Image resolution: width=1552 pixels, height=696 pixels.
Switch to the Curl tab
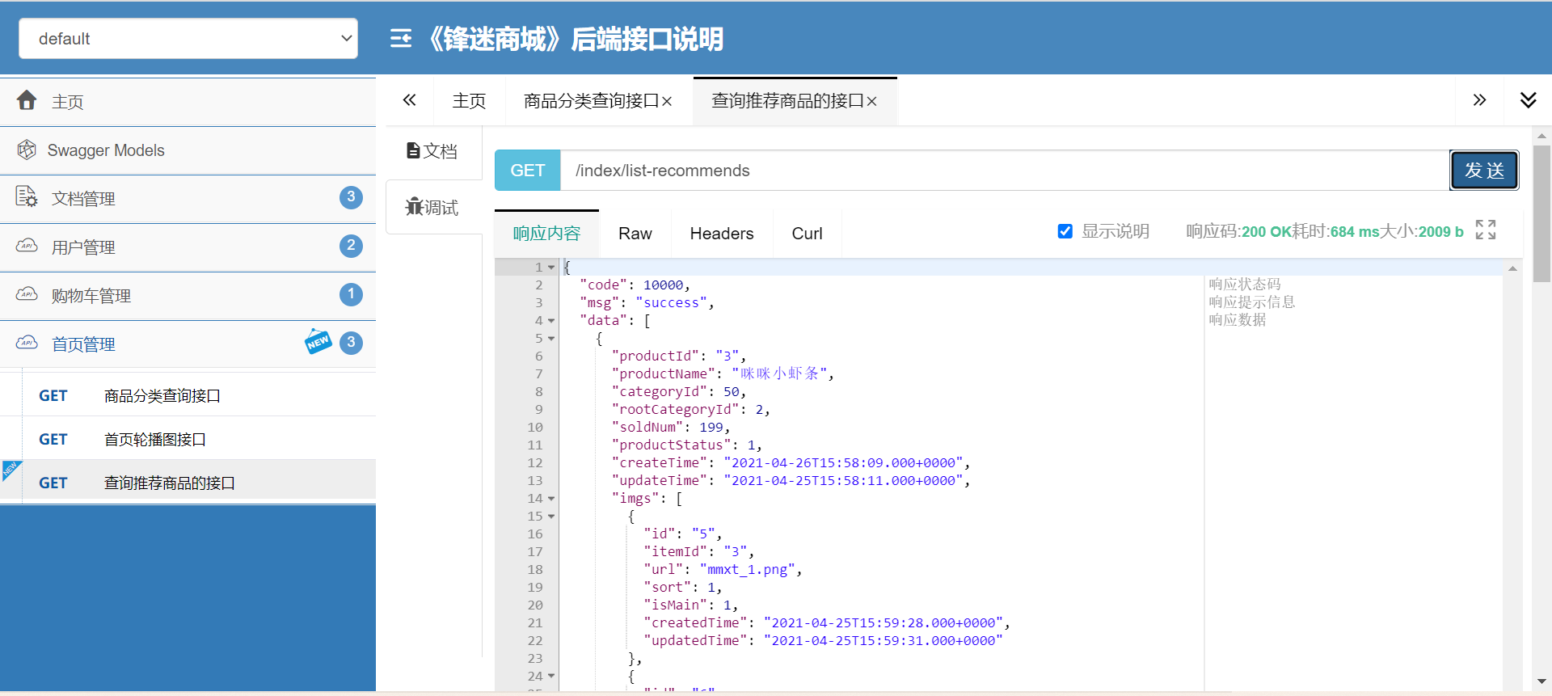807,234
